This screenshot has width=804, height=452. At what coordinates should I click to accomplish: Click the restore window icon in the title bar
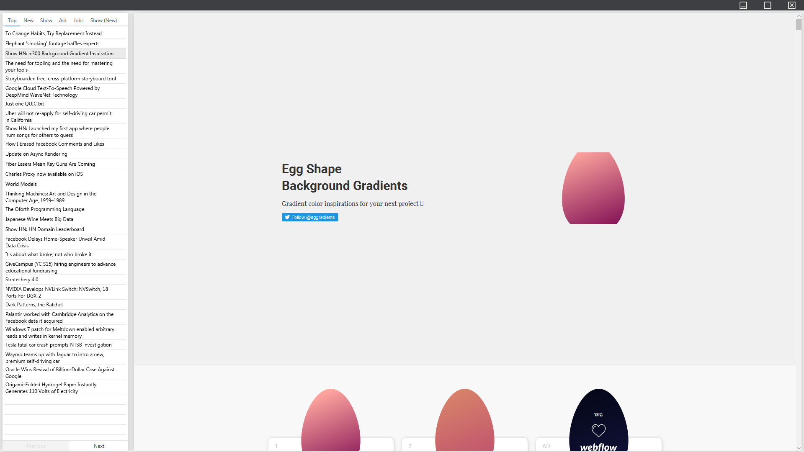[x=768, y=5]
